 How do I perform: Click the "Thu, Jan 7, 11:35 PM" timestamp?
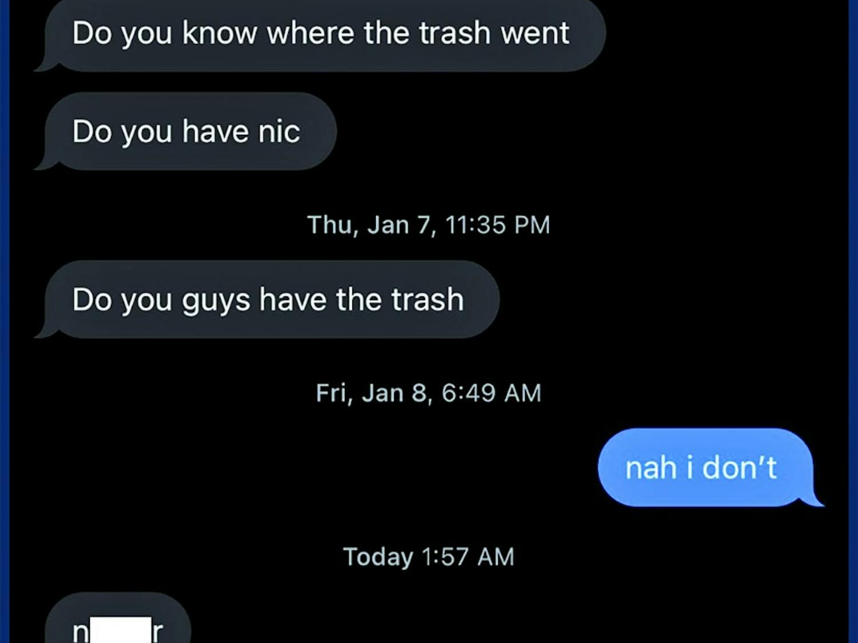tap(428, 224)
